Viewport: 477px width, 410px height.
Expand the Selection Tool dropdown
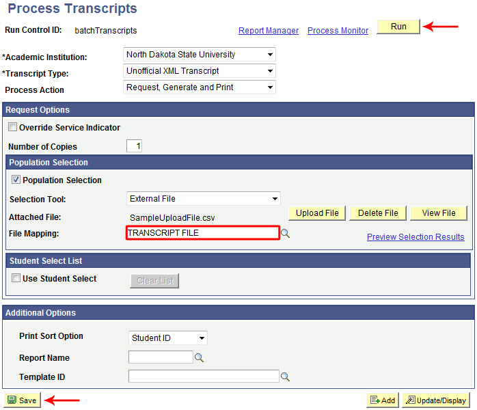tap(204, 199)
